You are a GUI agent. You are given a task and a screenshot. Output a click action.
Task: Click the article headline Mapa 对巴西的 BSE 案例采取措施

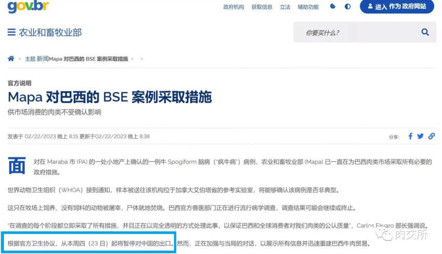110,97
